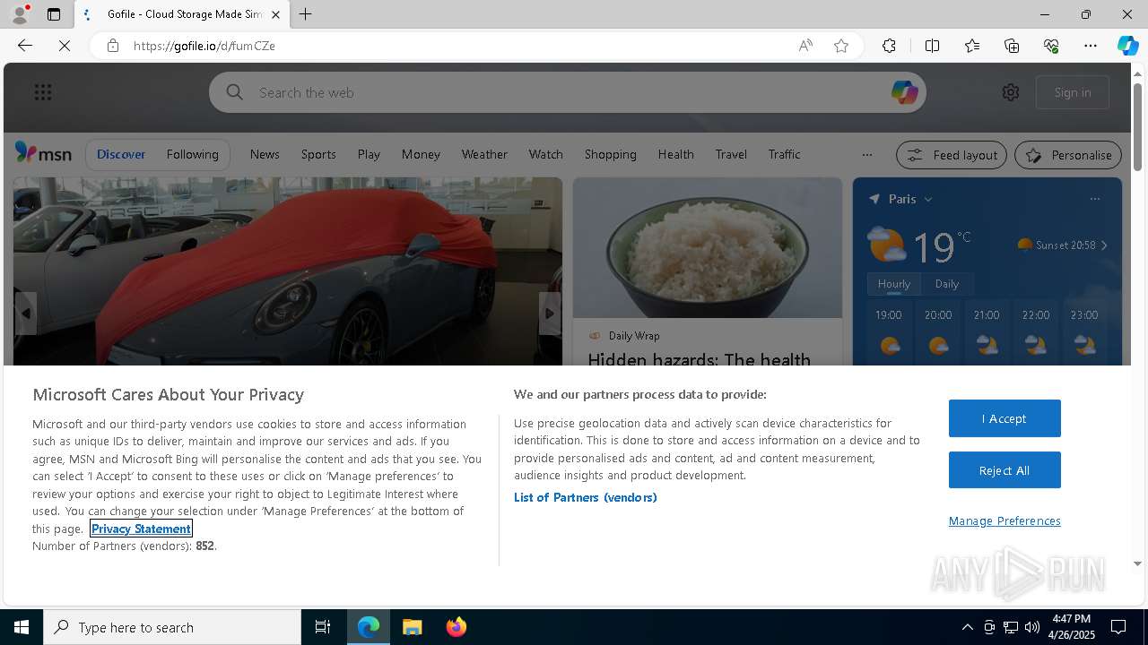Screen dimensions: 1148x645
Task: Stop loading the page
Action: (x=65, y=46)
